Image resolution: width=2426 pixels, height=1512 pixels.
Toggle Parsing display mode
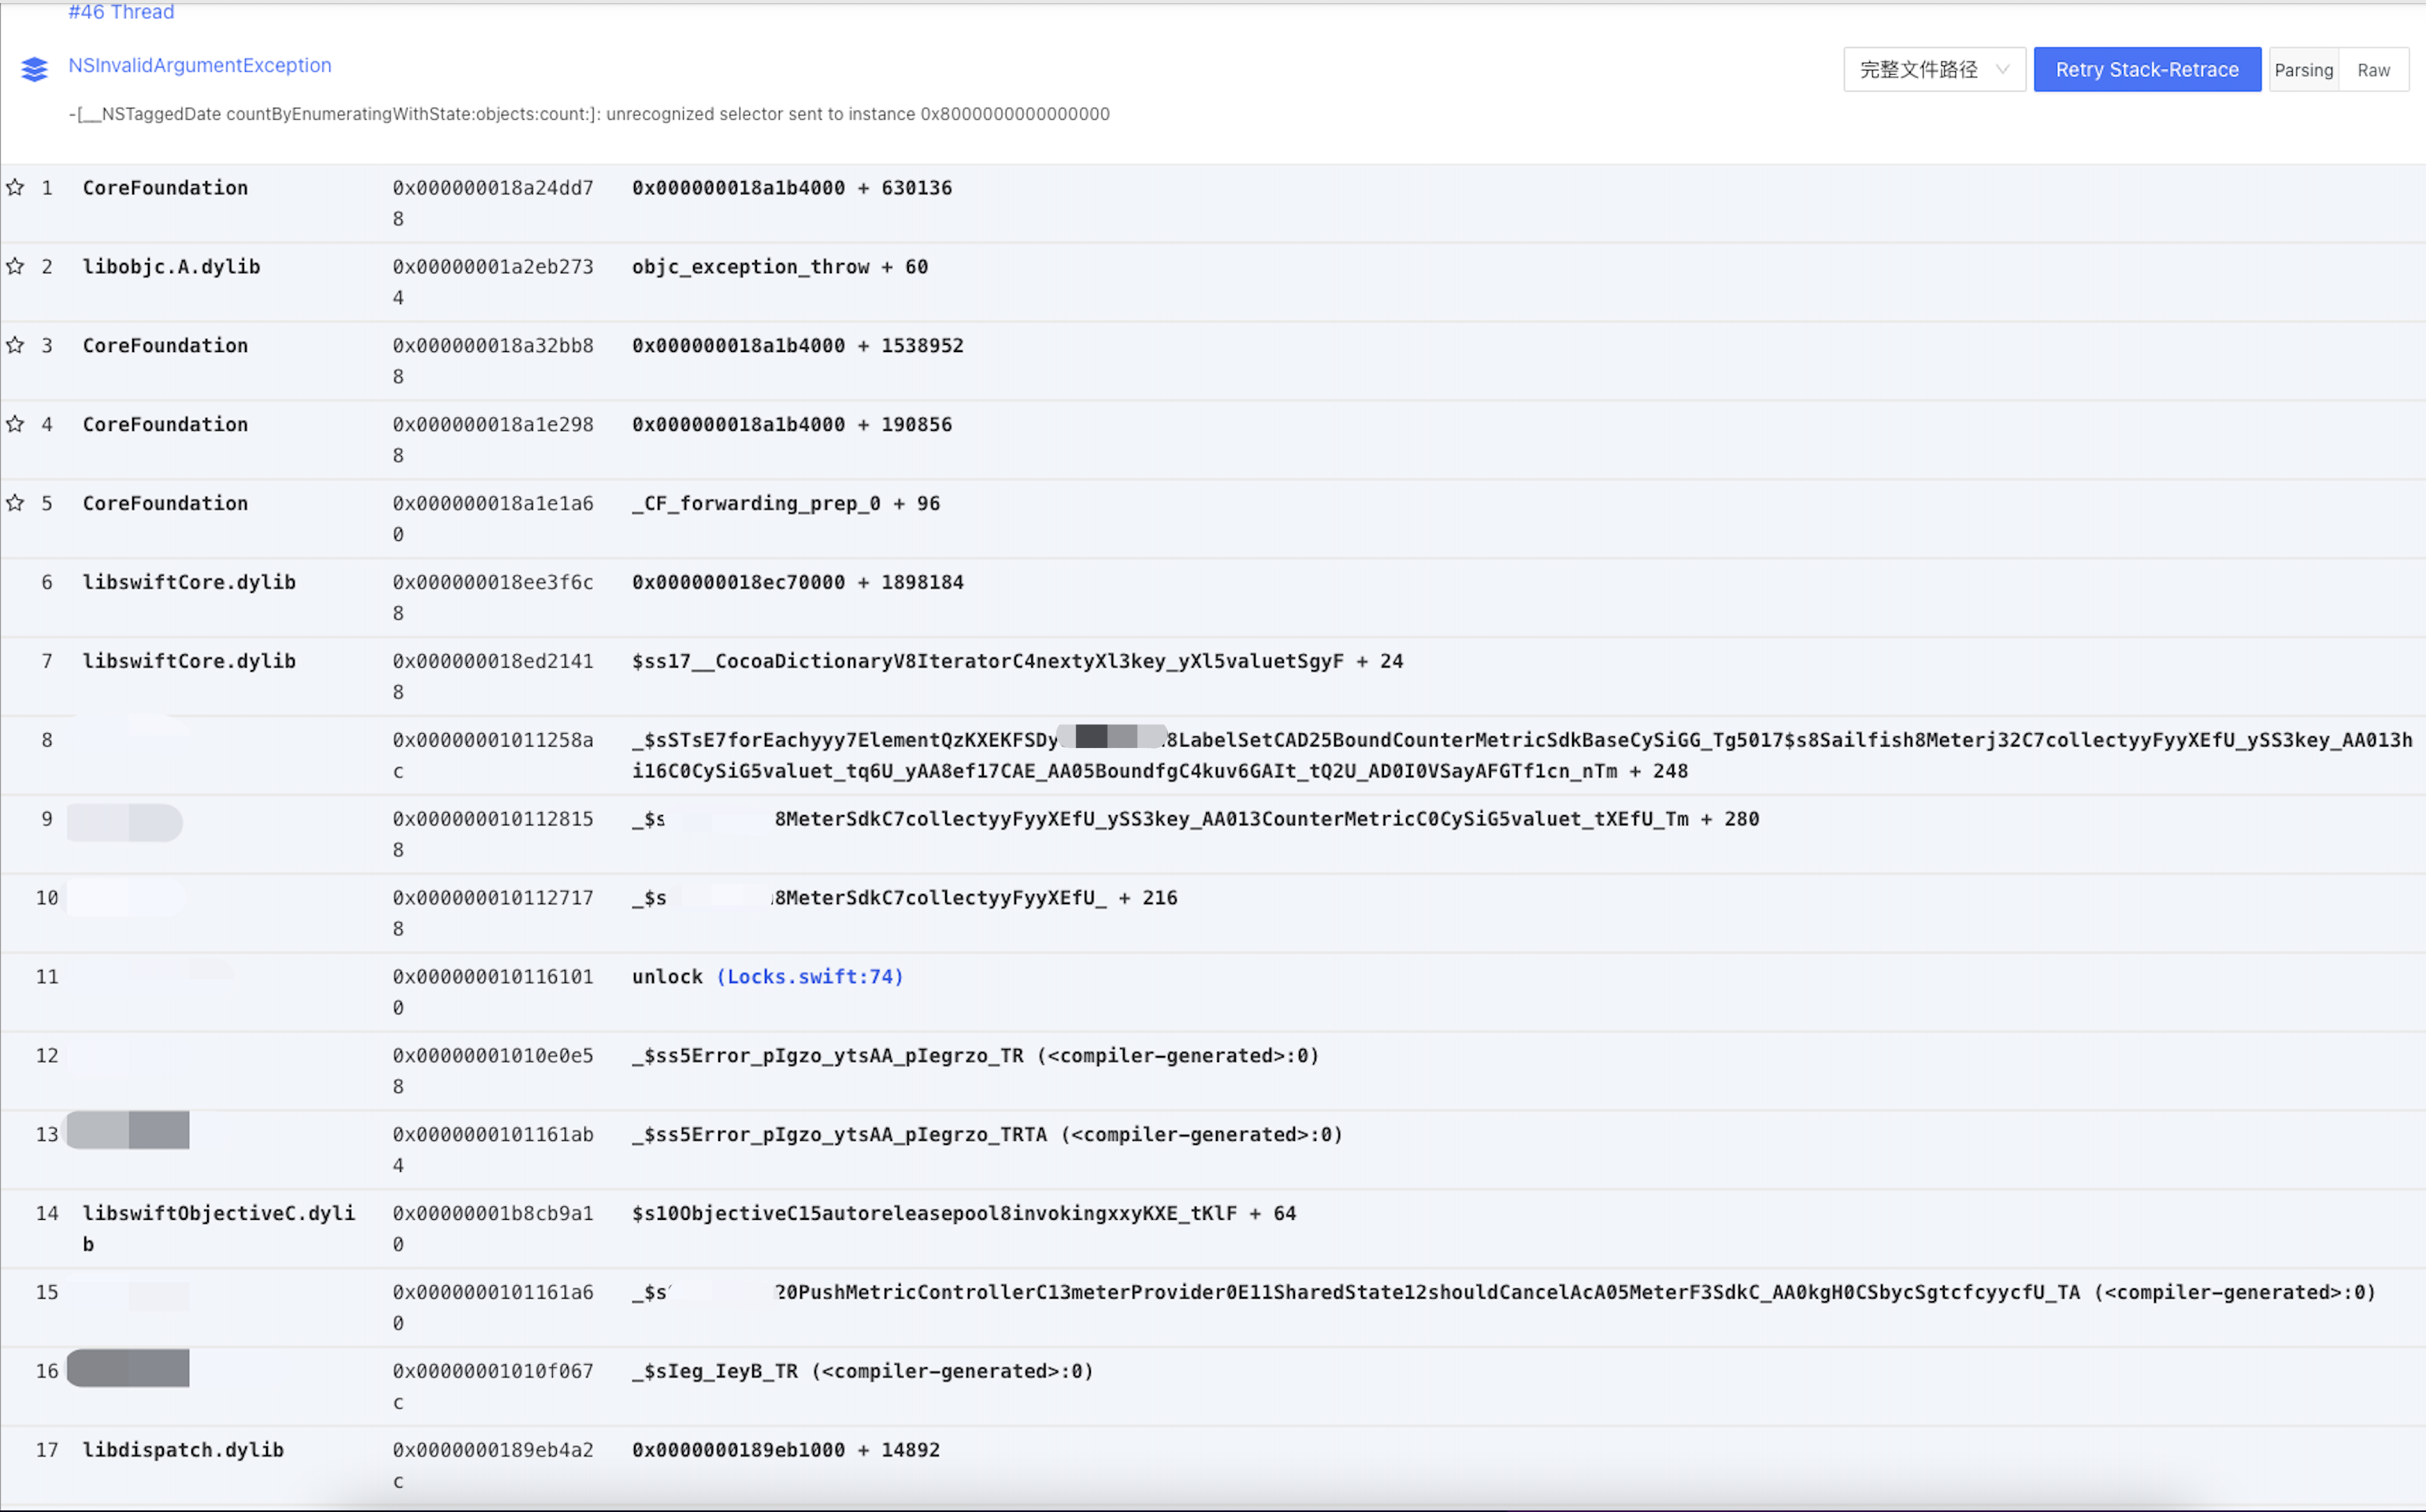2304,69
